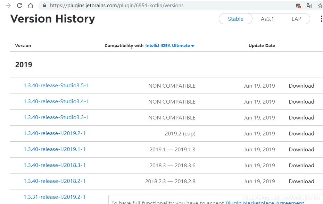
Task: Click the '2018.3 — 2018.3.6' compatibility cell
Action: [172, 165]
